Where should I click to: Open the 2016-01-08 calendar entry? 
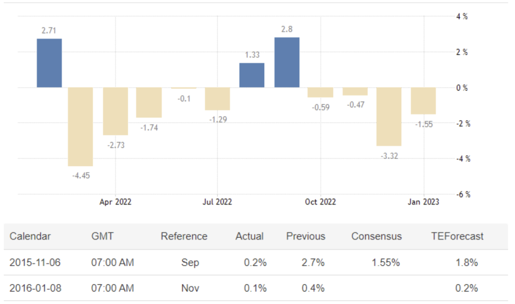click(x=35, y=288)
